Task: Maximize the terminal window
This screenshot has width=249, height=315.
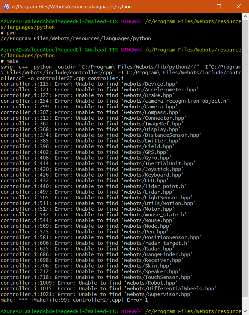Action: (x=219, y=6)
